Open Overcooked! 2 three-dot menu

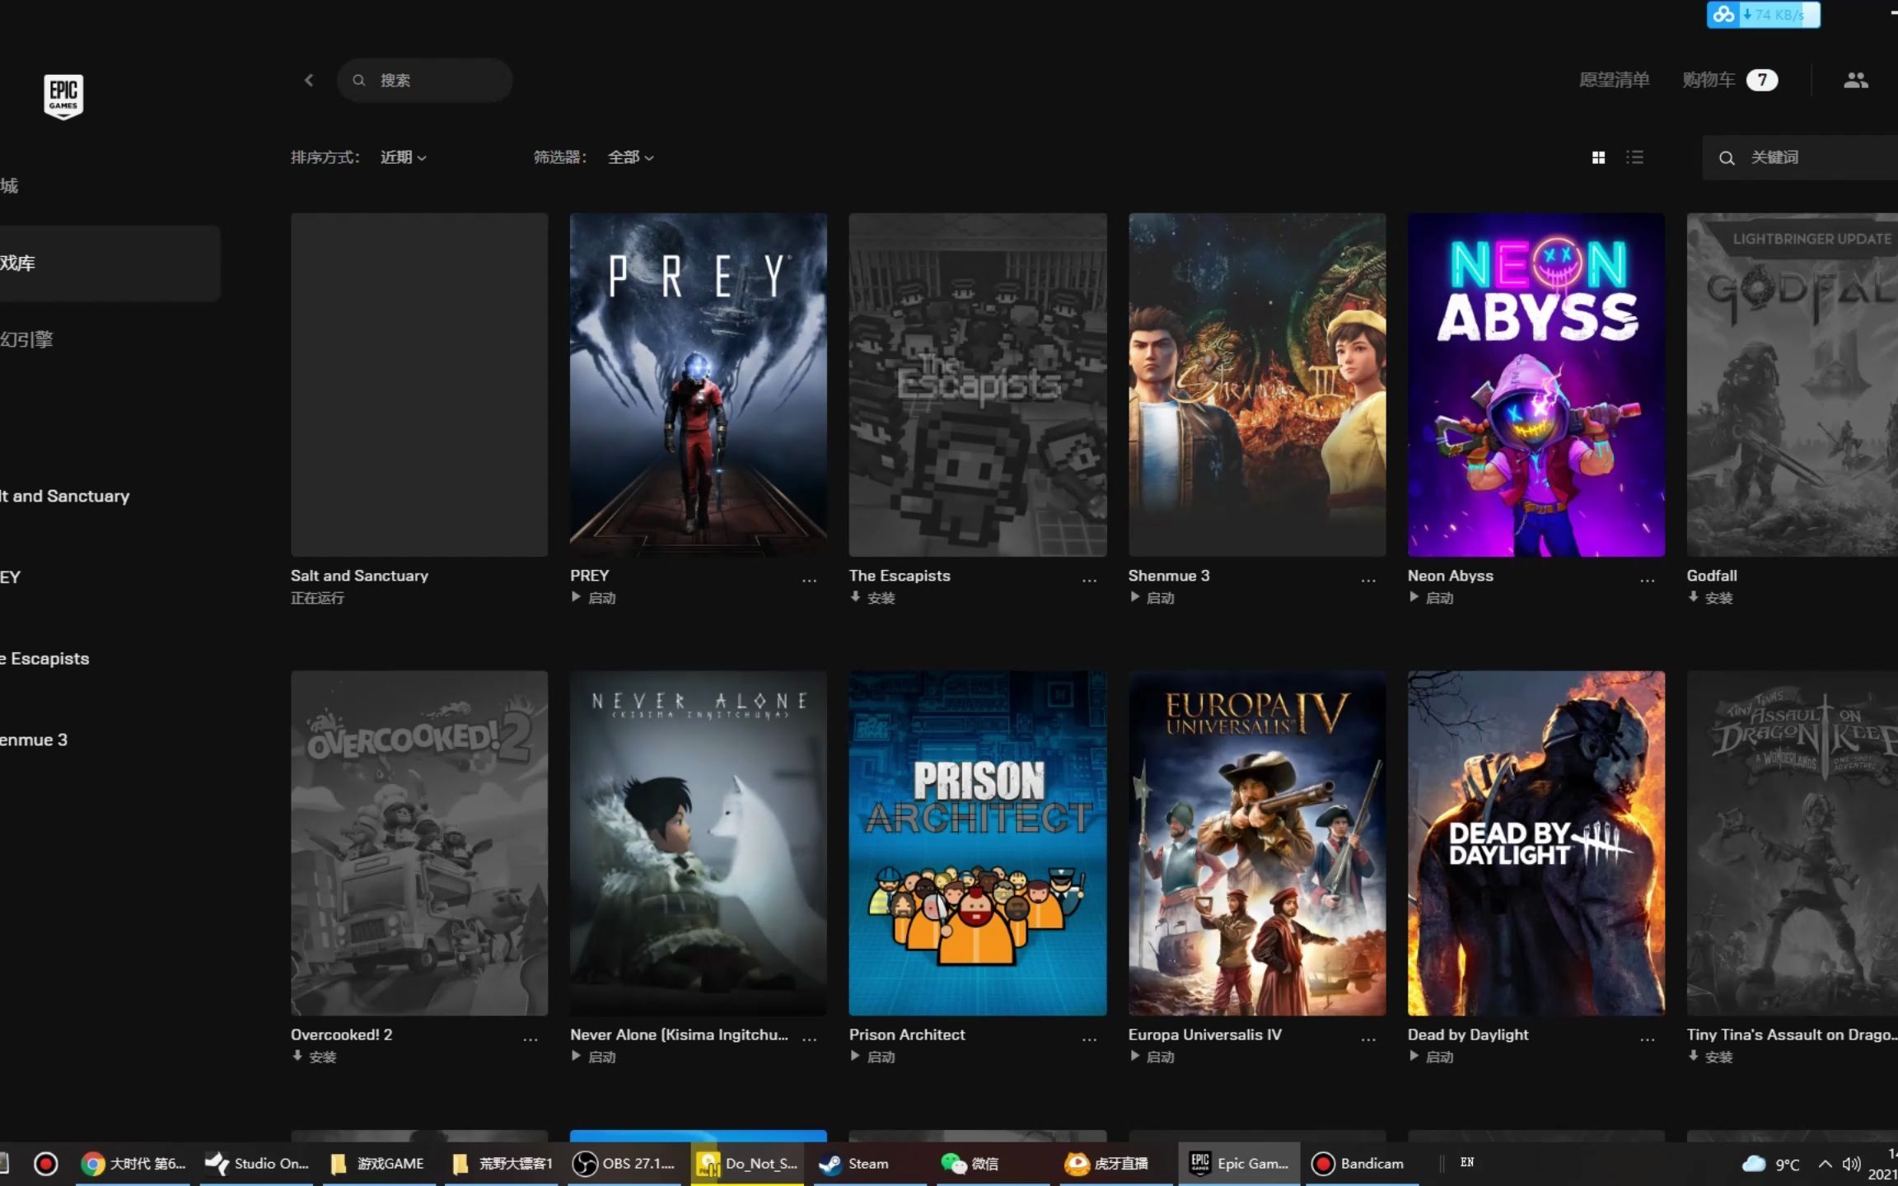[531, 1039]
